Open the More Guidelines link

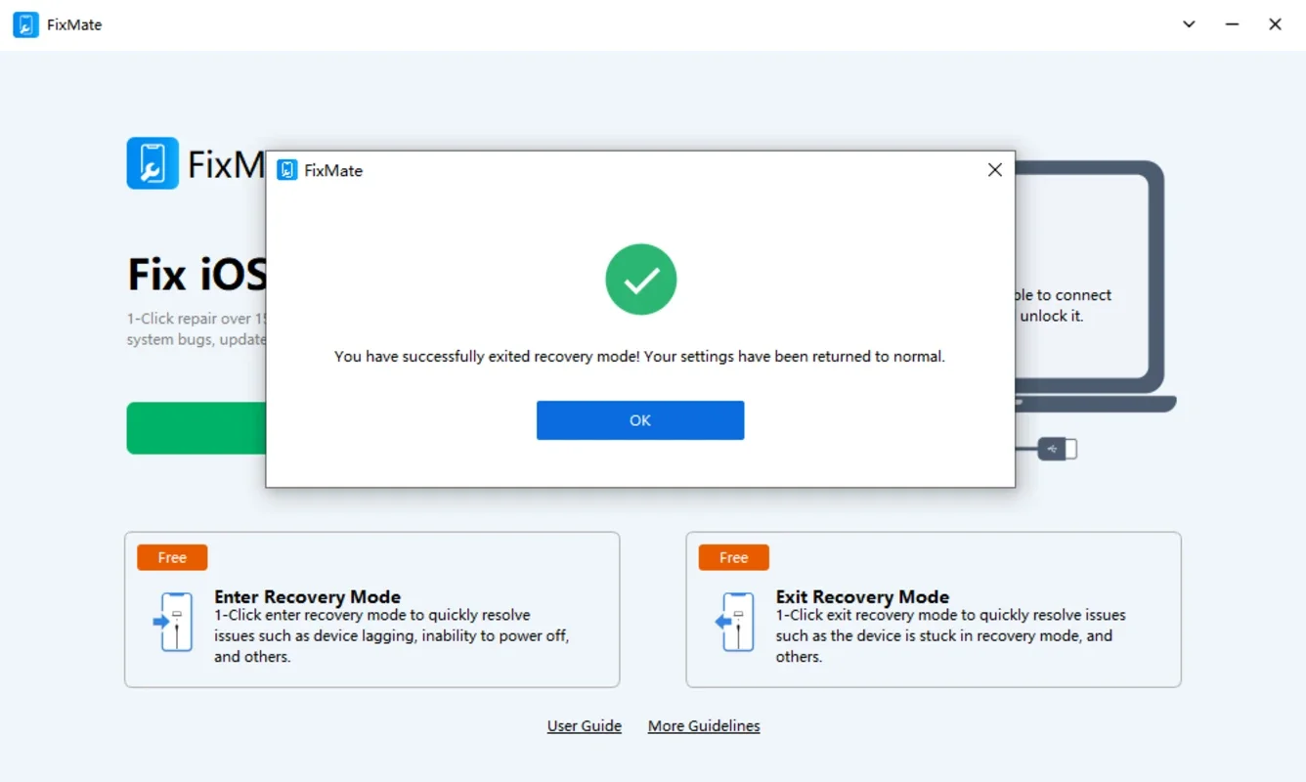tap(704, 726)
